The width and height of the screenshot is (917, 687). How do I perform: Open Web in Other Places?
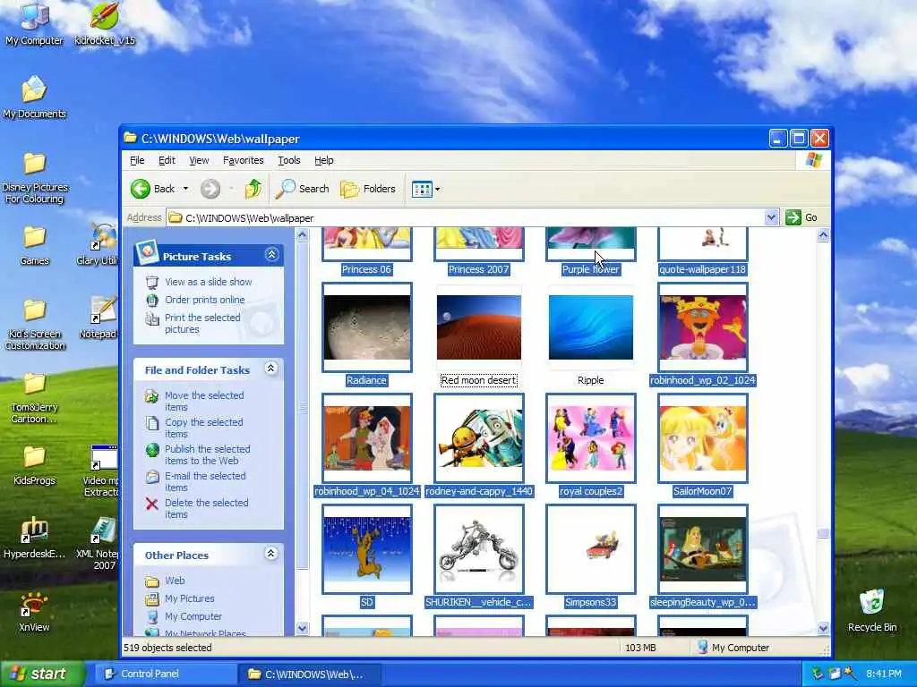pyautogui.click(x=175, y=580)
